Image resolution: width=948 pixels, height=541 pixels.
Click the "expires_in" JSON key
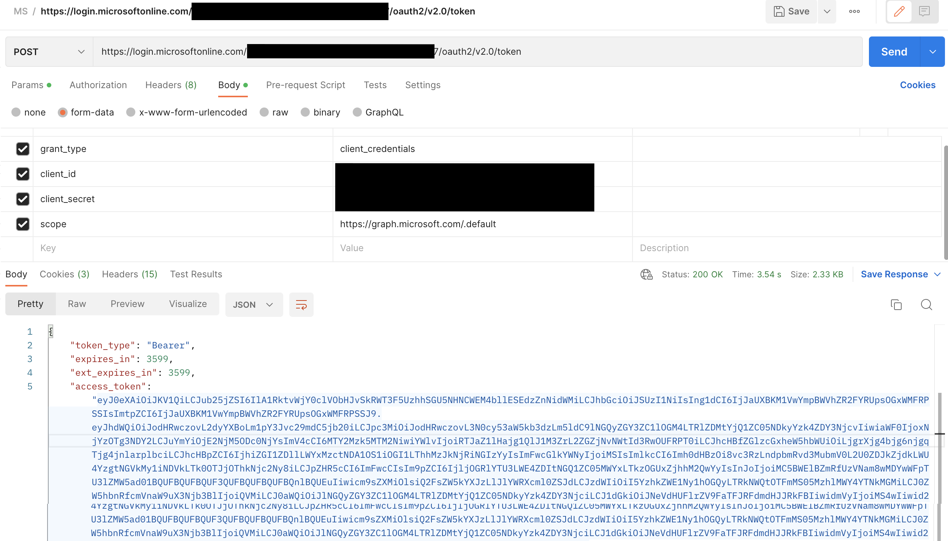[103, 359]
